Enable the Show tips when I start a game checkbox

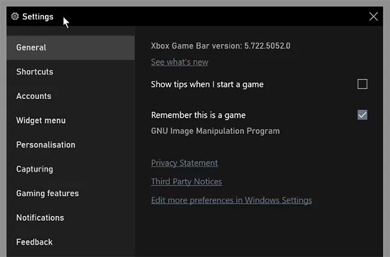click(362, 84)
